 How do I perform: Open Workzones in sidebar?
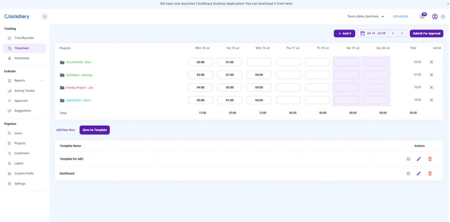pyautogui.click(x=25, y=58)
